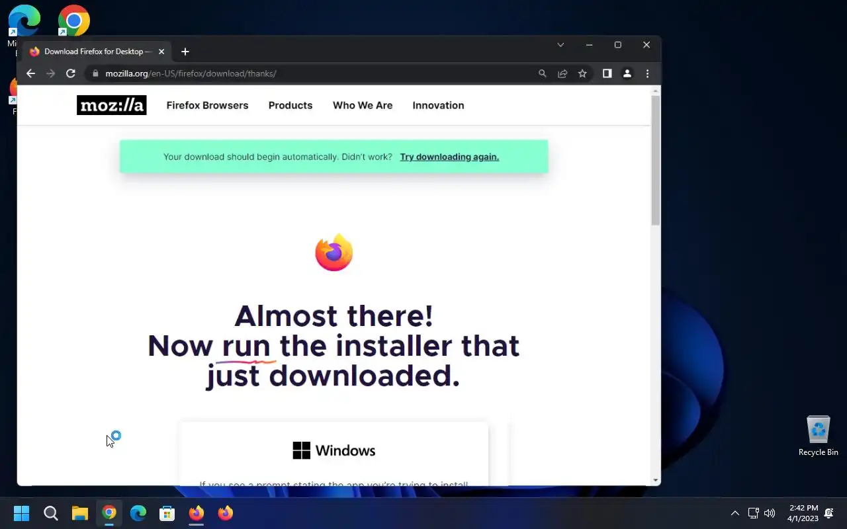Open File Explorer from taskbar
Viewport: 847px width, 529px height.
(x=80, y=513)
